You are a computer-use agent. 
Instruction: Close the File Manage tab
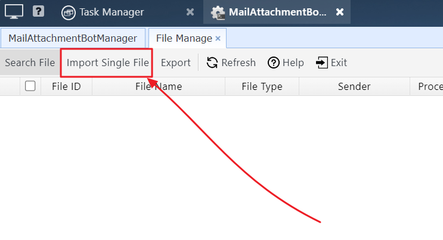(218, 38)
